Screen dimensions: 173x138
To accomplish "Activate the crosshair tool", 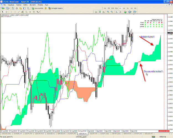I will pyautogui.click(x=7, y=12).
